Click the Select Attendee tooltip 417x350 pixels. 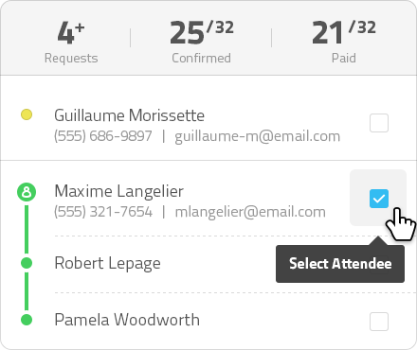[340, 264]
